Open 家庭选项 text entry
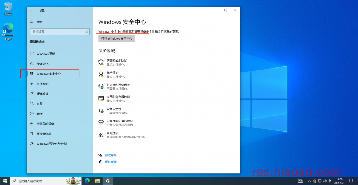 113,133
